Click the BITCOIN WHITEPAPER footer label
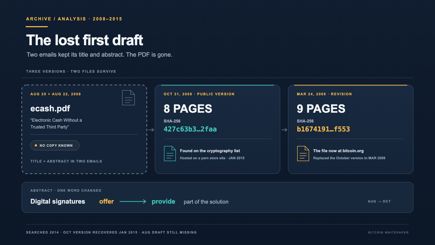 tap(389, 232)
